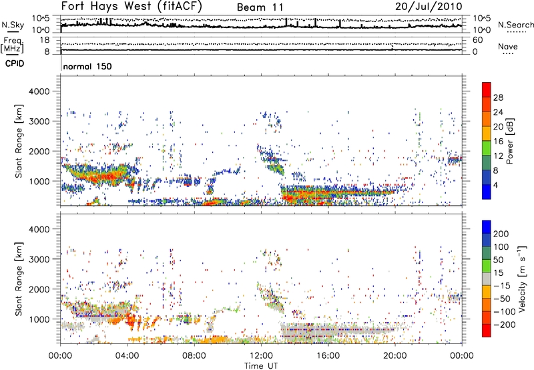Viewport: 534px width, 370px height.
Task: Click the '20:00' time axis tick label
Action: pyautogui.click(x=394, y=356)
